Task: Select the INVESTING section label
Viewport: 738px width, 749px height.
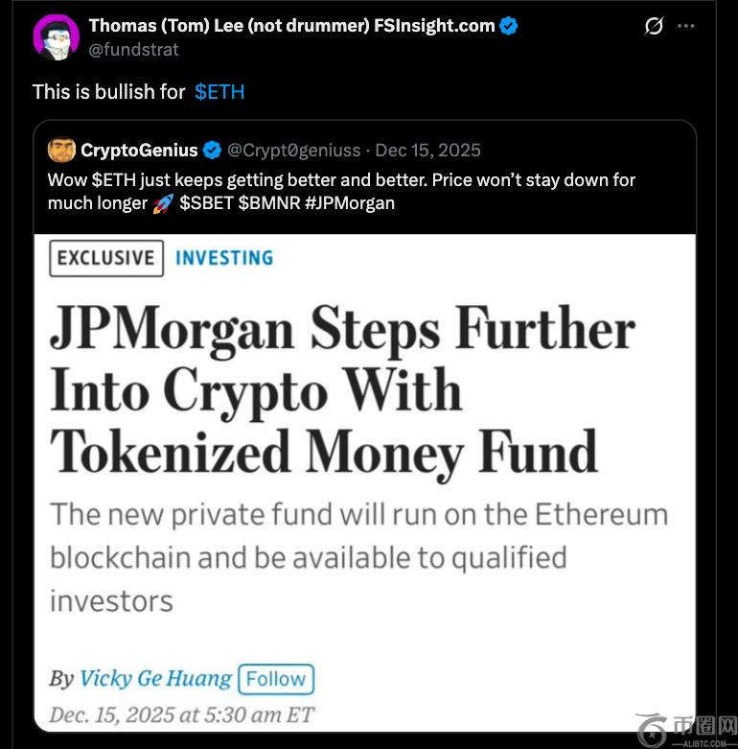Action: 224,258
